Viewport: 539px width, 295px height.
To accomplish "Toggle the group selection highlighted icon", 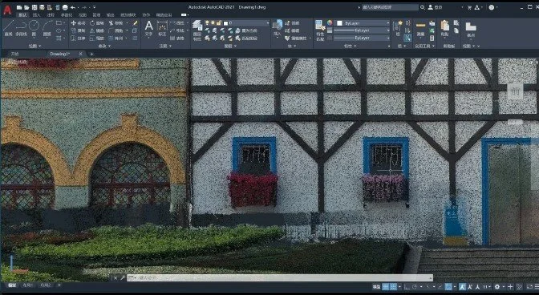I will [407, 38].
